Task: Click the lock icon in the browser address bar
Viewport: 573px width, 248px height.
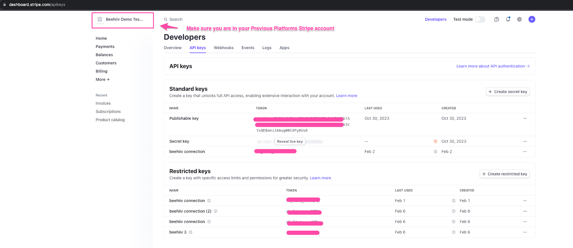Action: click(x=4, y=5)
